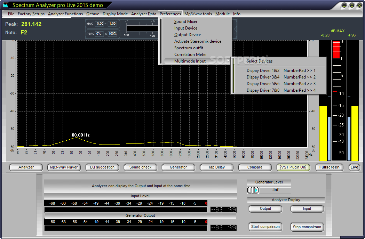The height and width of the screenshot is (239, 365).
Task: Open the File menu
Action: 11,14
